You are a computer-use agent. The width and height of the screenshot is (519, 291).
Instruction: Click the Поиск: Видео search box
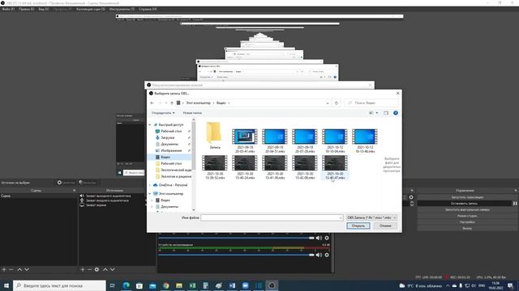371,103
